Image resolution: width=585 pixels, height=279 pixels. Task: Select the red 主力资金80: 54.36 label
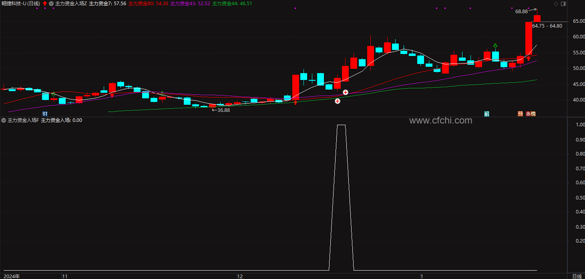click(x=148, y=3)
